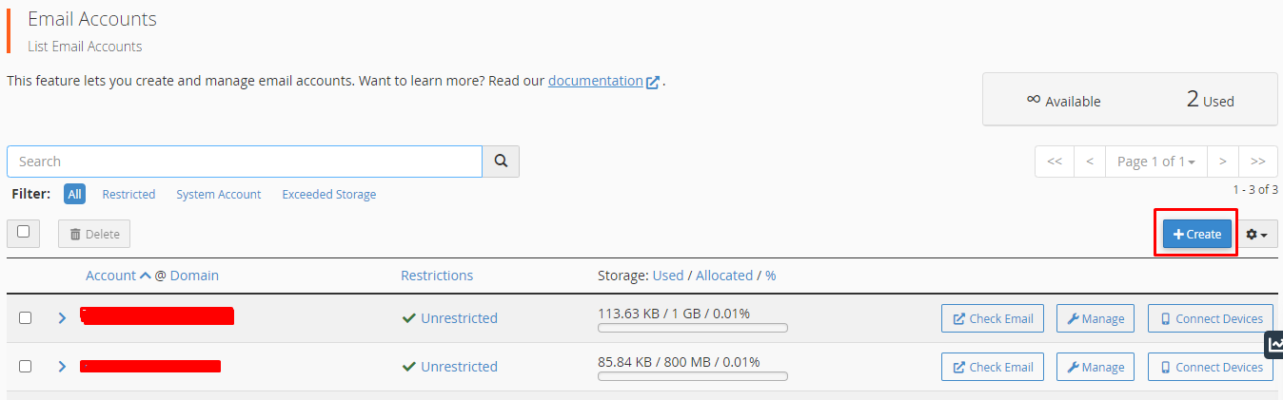
Task: Click the search magnifier icon button
Action: pyautogui.click(x=501, y=162)
